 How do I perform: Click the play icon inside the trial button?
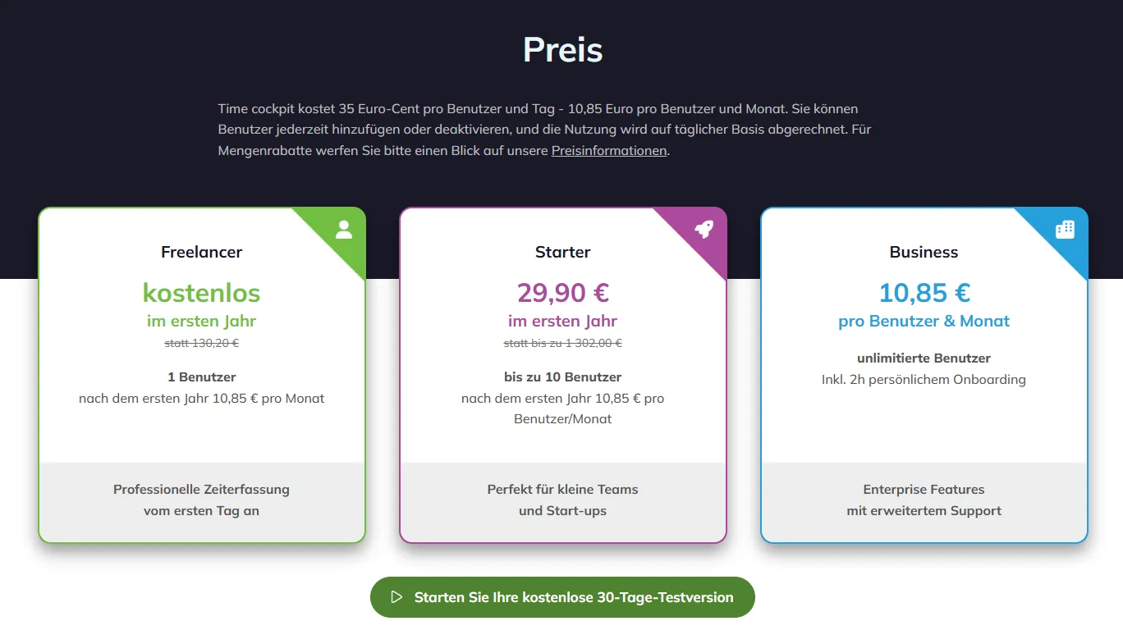click(x=396, y=597)
